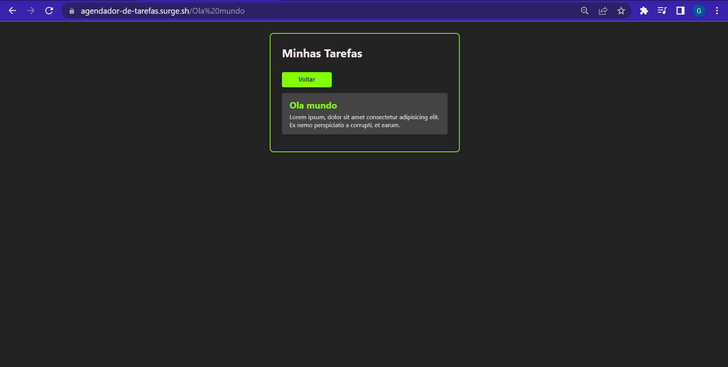The height and width of the screenshot is (367, 728).
Task: Click the Lorem ipsum task description
Action: pos(364,121)
